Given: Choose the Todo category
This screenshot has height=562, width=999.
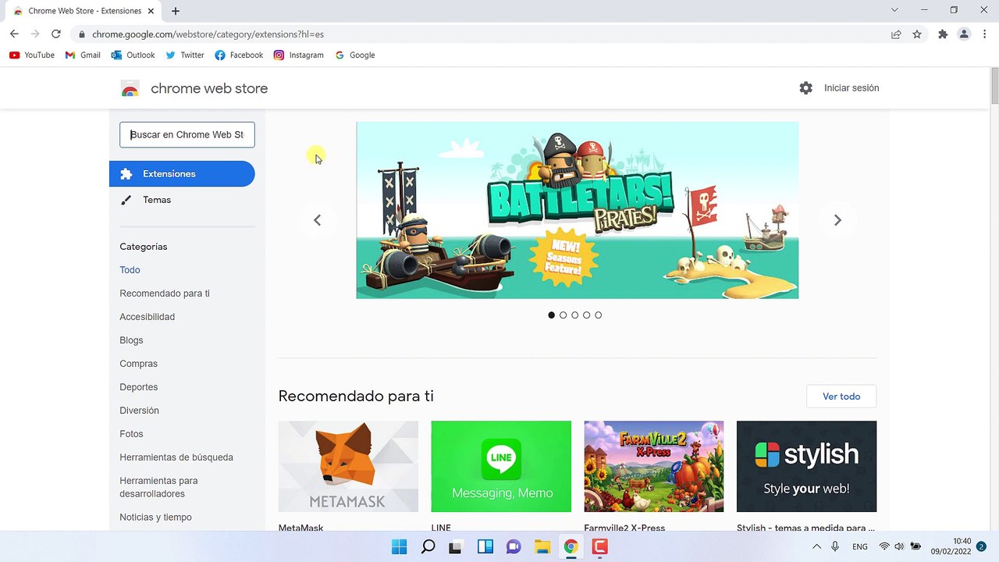Looking at the screenshot, I should pos(130,270).
